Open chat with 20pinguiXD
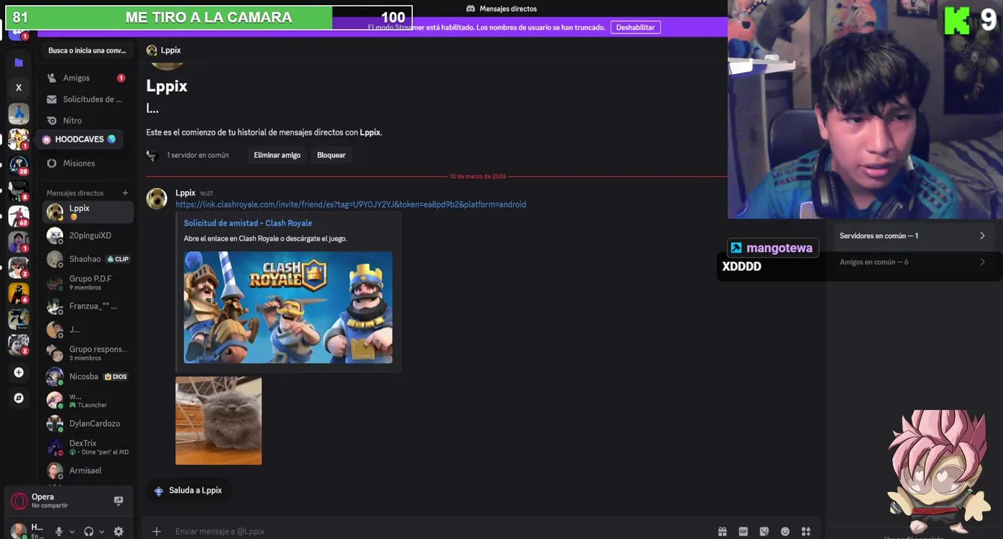The image size is (1003, 539). [88, 236]
